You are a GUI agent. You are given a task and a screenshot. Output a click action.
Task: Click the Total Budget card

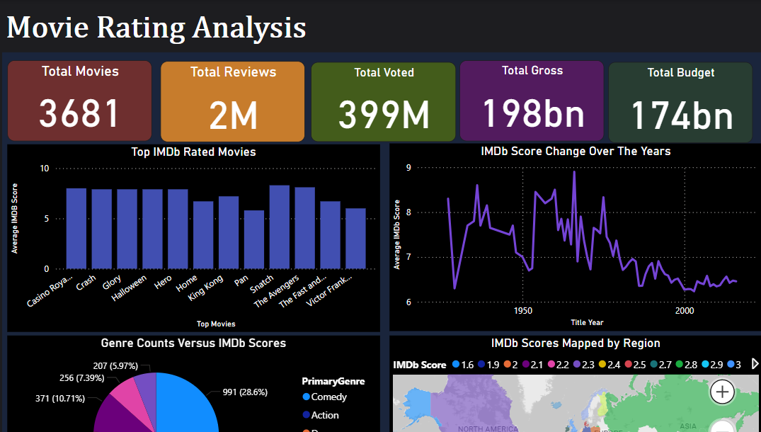pos(680,102)
